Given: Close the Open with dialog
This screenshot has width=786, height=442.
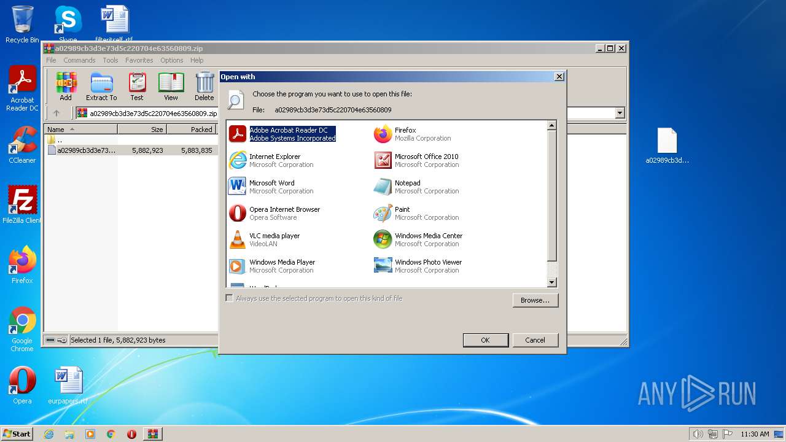Looking at the screenshot, I should [559, 77].
